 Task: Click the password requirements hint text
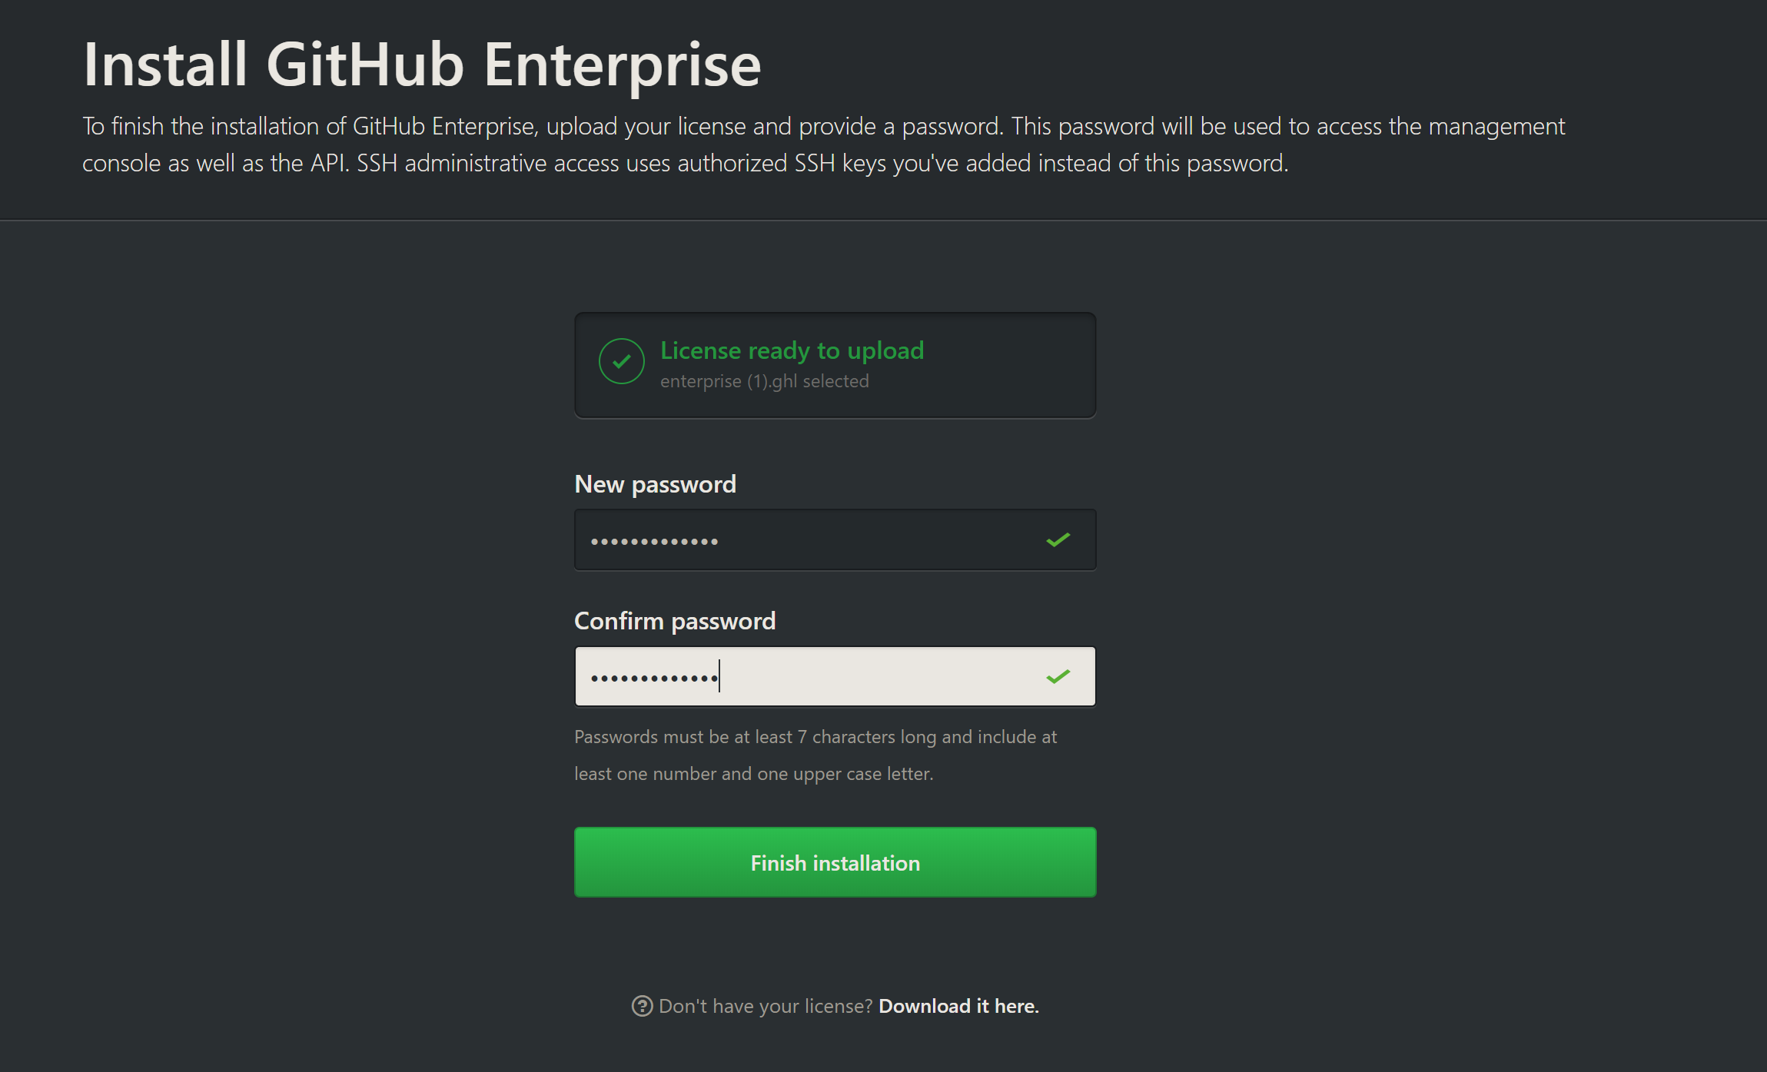815,755
